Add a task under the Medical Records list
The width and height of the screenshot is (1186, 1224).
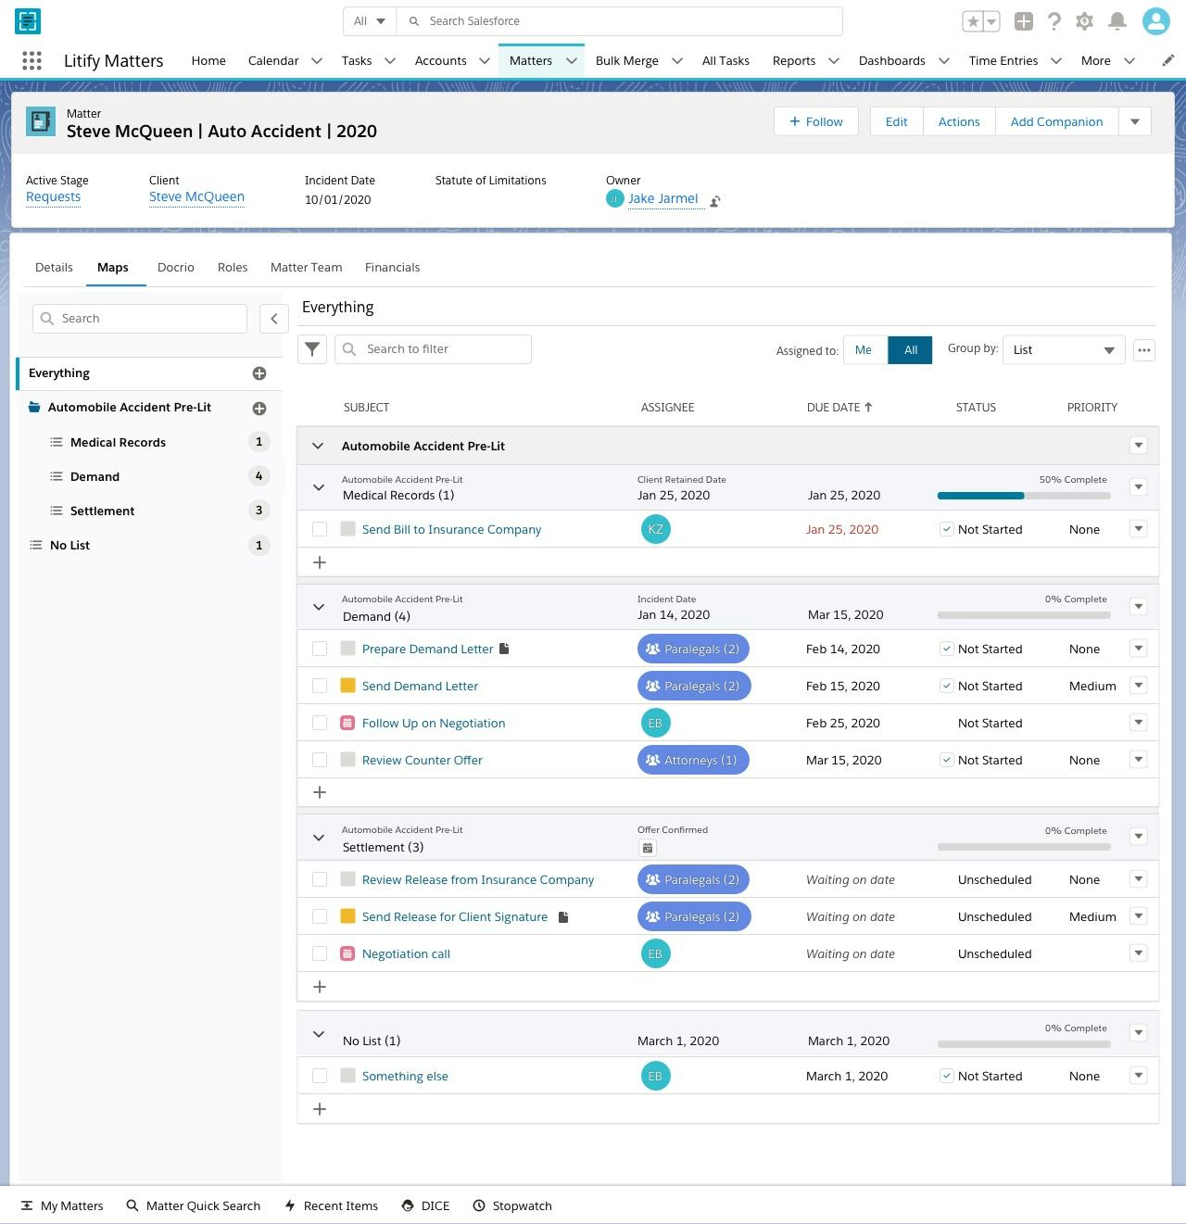pyautogui.click(x=320, y=562)
